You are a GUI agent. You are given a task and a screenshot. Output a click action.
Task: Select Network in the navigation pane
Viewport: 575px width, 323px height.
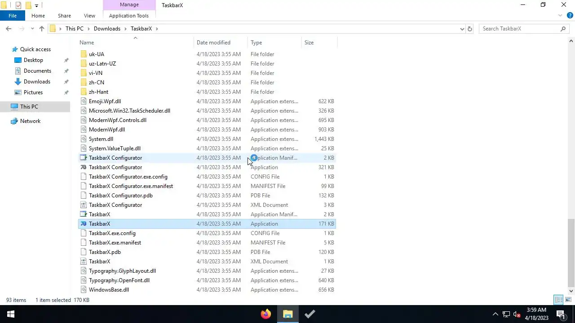tap(30, 121)
